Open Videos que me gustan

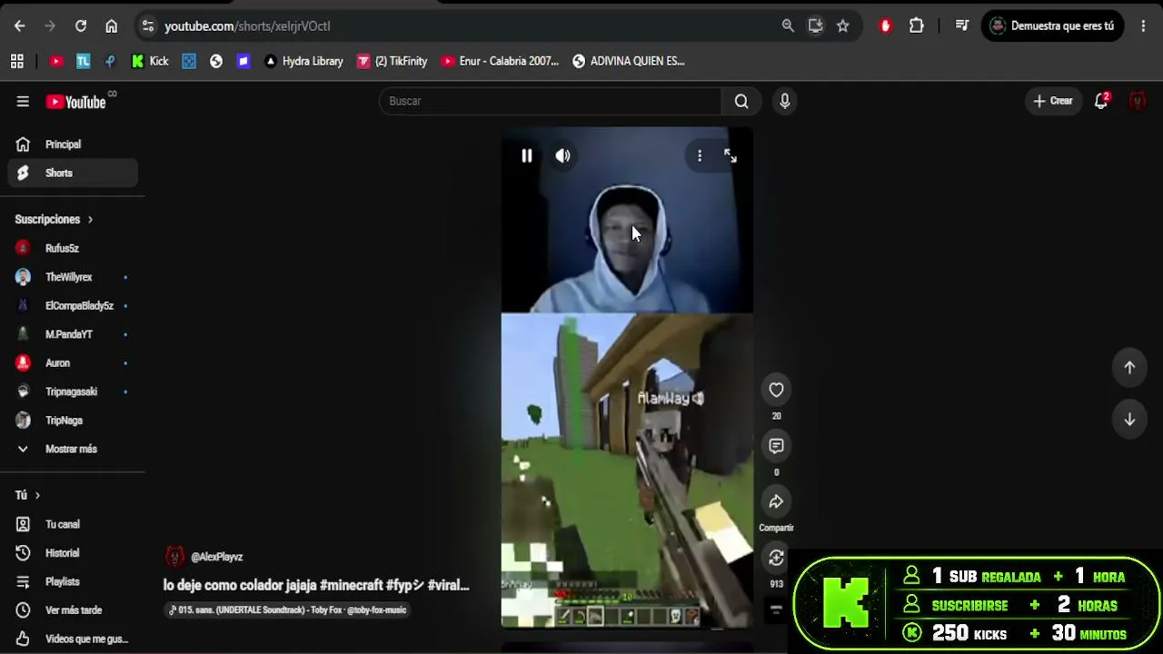[x=73, y=639]
